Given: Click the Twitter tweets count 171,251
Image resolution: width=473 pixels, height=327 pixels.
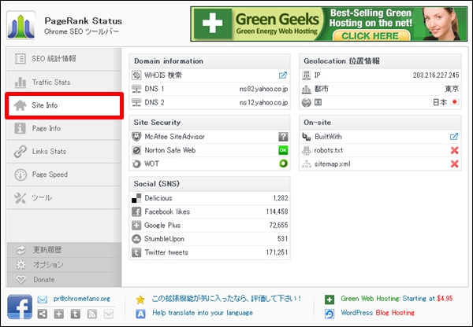Looking at the screenshot, I should [277, 252].
